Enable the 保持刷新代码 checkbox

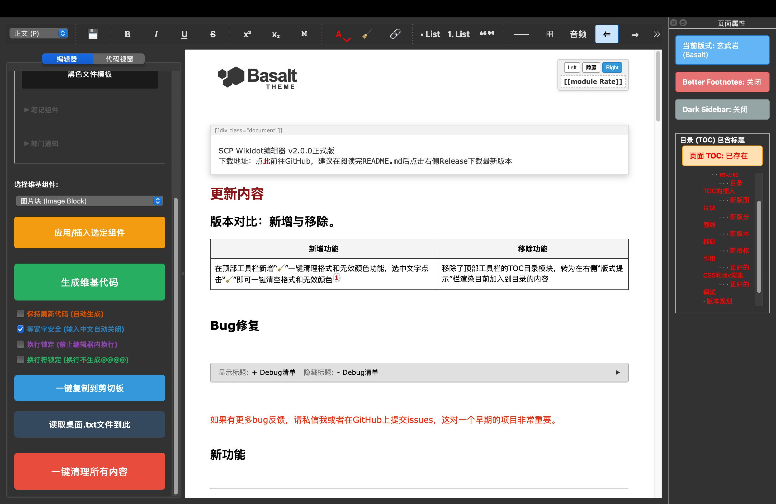point(21,313)
